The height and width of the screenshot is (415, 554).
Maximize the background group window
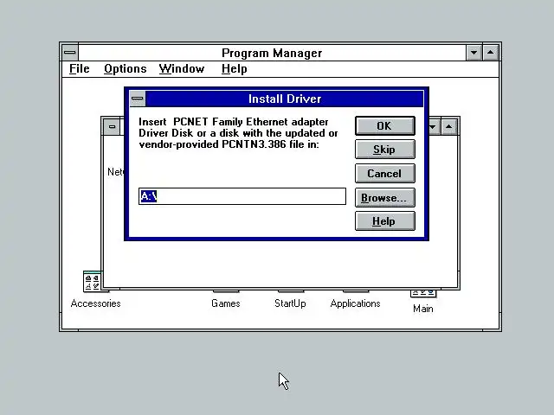(x=448, y=127)
